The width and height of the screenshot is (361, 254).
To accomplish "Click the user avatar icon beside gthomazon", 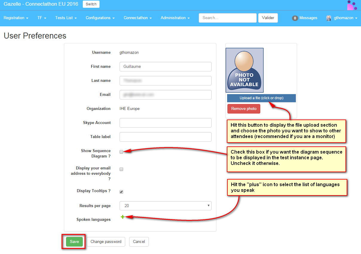I will coord(329,18).
